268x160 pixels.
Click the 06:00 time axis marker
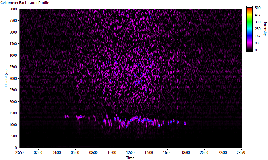75,152
